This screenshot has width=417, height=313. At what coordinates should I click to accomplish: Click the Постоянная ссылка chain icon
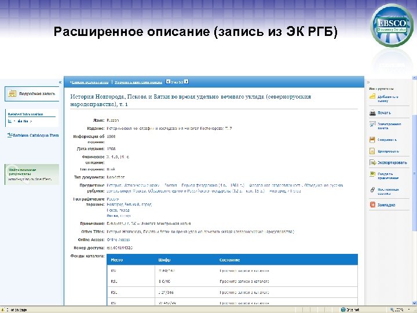(x=372, y=190)
